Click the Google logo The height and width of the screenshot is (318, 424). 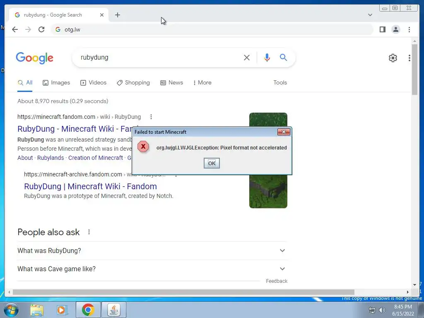coord(35,58)
